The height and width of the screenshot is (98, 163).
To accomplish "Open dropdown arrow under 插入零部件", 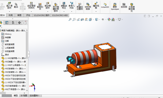I will tap(9, 11).
